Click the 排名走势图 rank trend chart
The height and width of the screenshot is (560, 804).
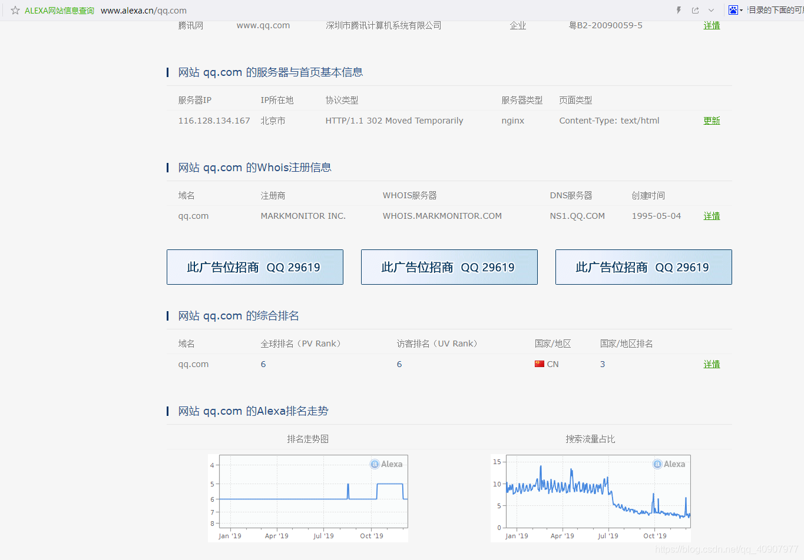(x=308, y=498)
